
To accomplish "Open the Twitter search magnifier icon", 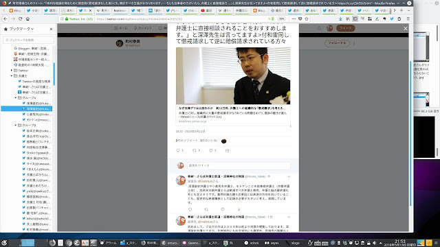I will (319, 28).
